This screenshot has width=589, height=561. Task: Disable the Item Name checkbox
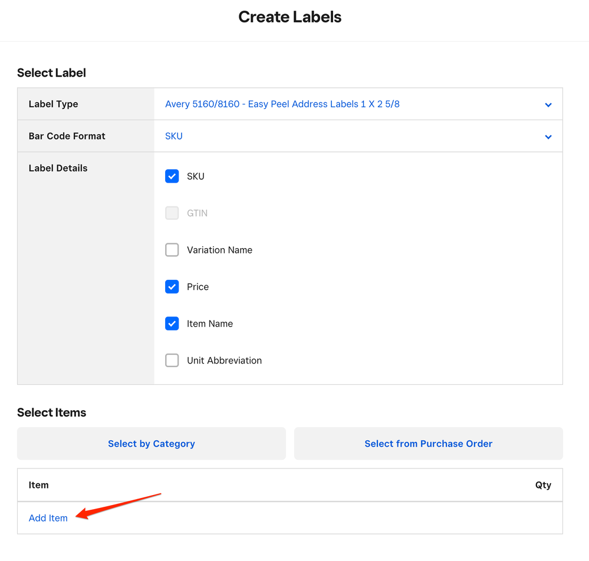click(172, 324)
